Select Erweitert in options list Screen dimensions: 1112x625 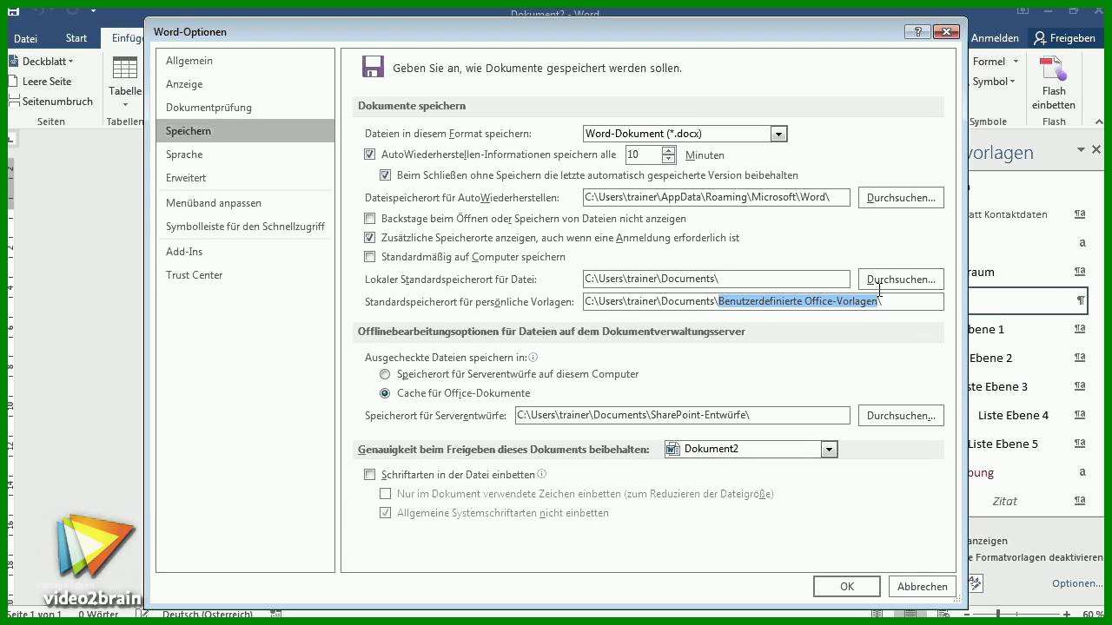tap(245, 178)
